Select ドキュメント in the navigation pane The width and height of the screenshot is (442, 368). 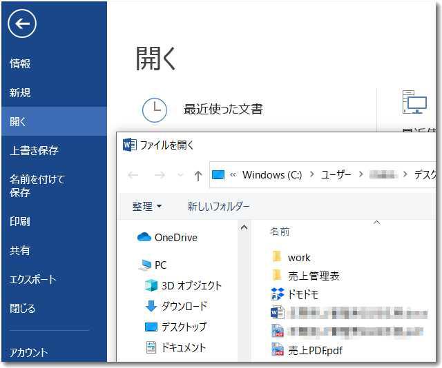(183, 347)
